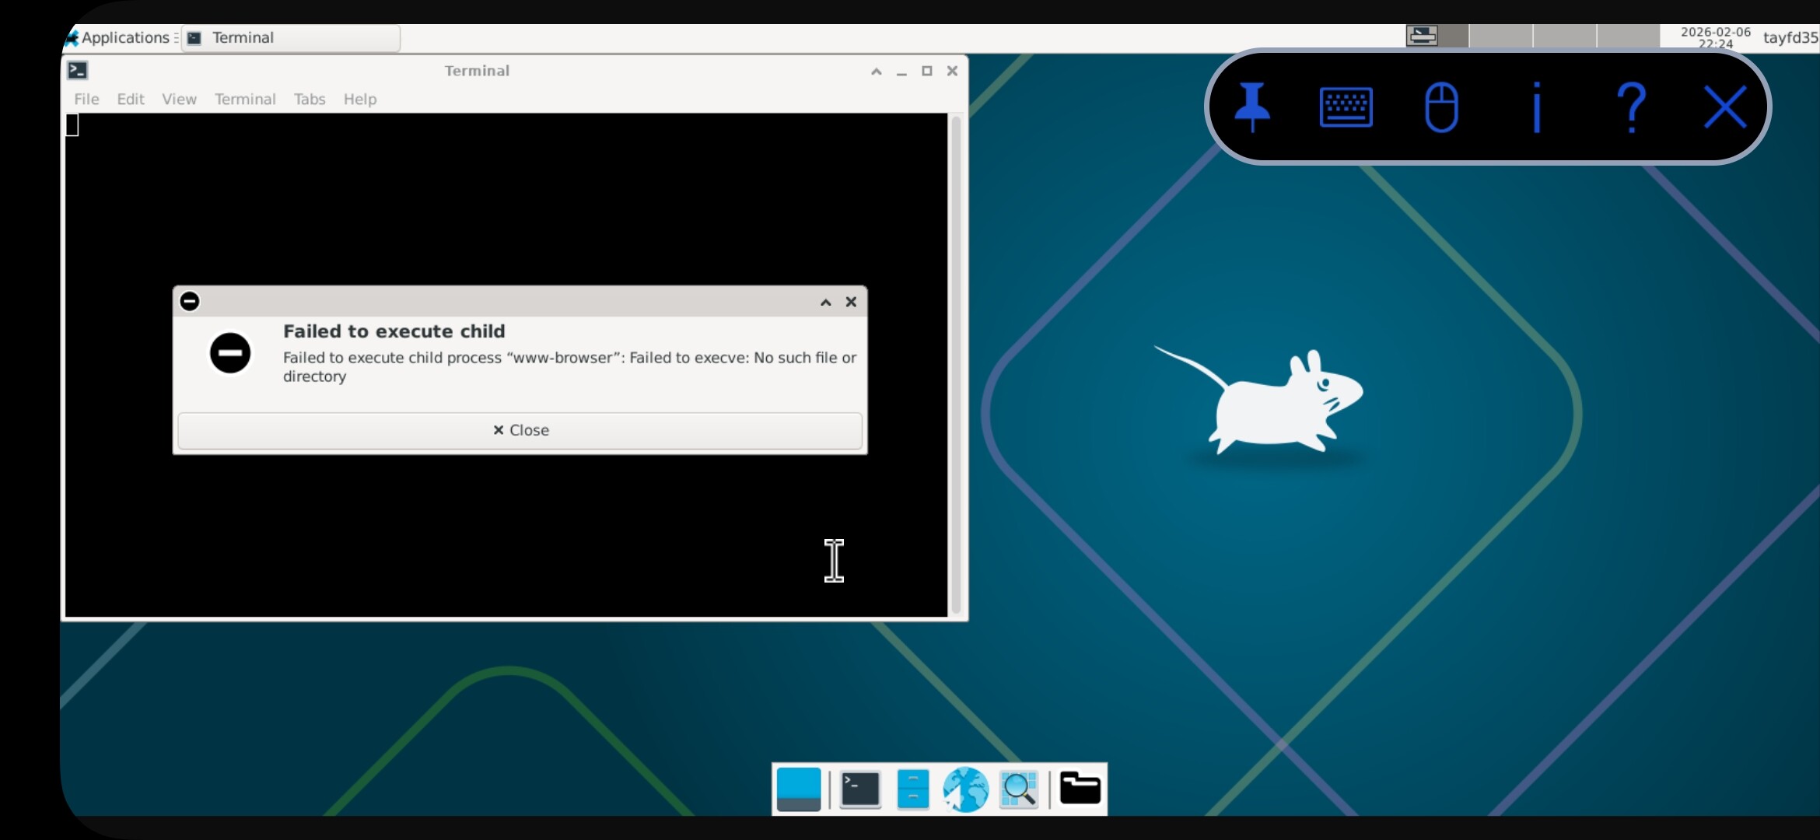Open the View menu in Terminal
Image resolution: width=1820 pixels, height=840 pixels.
179,99
